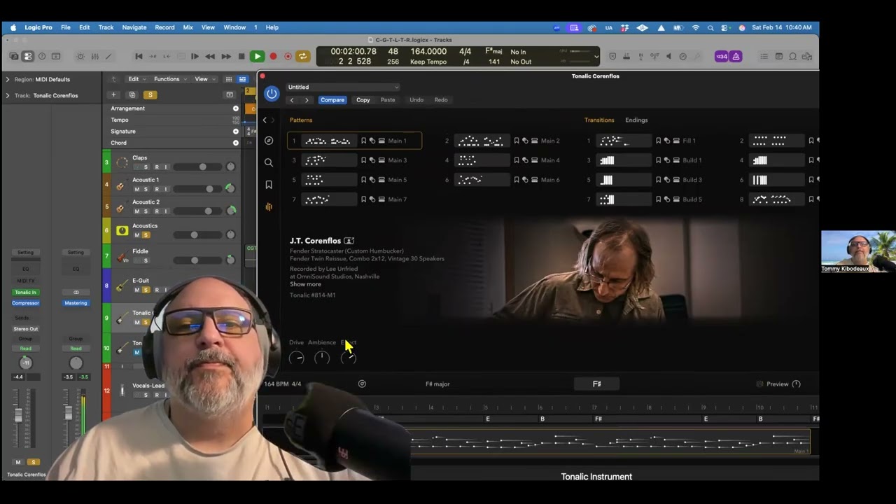
Task: Switch to the Endings tab
Action: click(636, 120)
